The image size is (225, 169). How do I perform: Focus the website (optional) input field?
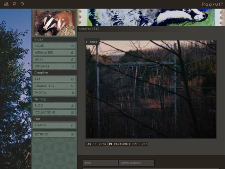[x=137, y=163]
